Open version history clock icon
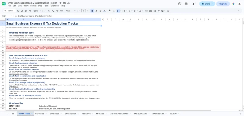 [x=180, y=4]
